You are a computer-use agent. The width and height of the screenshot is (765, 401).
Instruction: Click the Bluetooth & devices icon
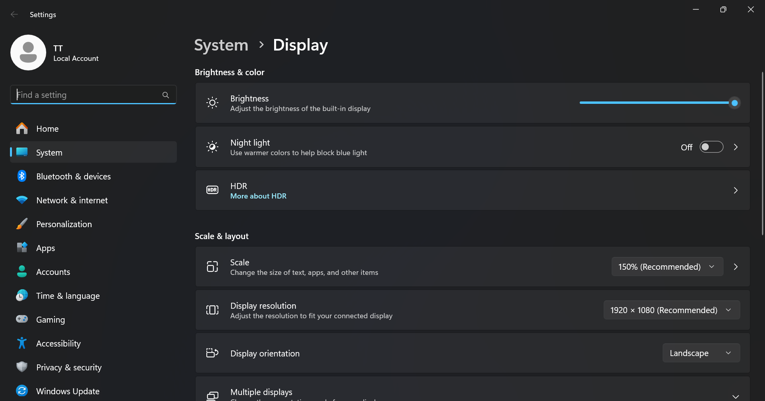tap(22, 176)
